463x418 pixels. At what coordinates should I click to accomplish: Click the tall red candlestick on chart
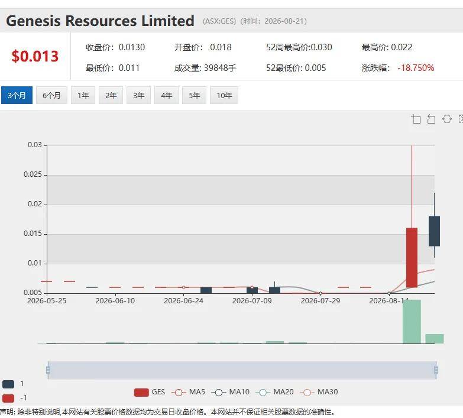tap(412, 257)
